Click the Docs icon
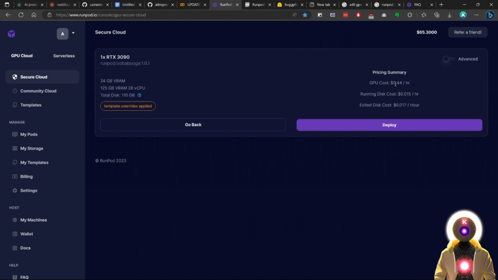Image resolution: width=498 pixels, height=280 pixels. click(15, 248)
